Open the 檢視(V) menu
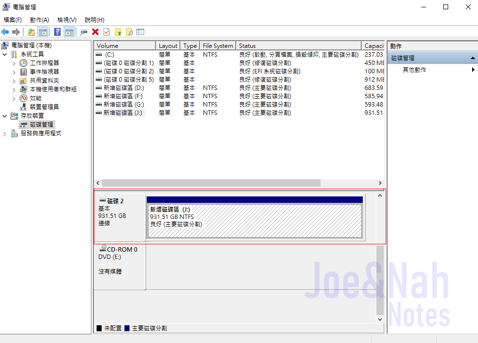Screen dimensions: 478x343 [x=67, y=20]
